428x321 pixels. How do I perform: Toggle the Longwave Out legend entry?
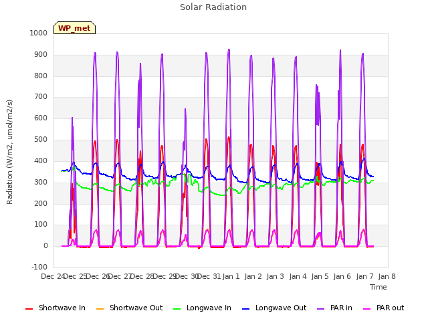pos(274,308)
